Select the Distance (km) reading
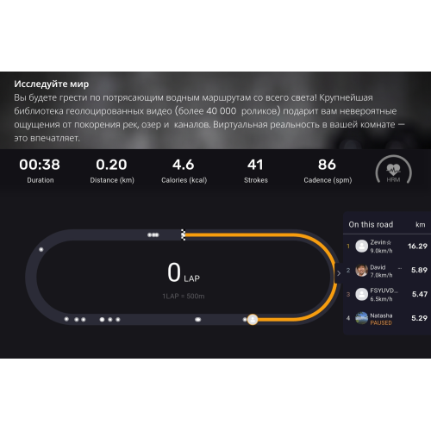Viewport: 431px width, 431px height. [x=112, y=165]
